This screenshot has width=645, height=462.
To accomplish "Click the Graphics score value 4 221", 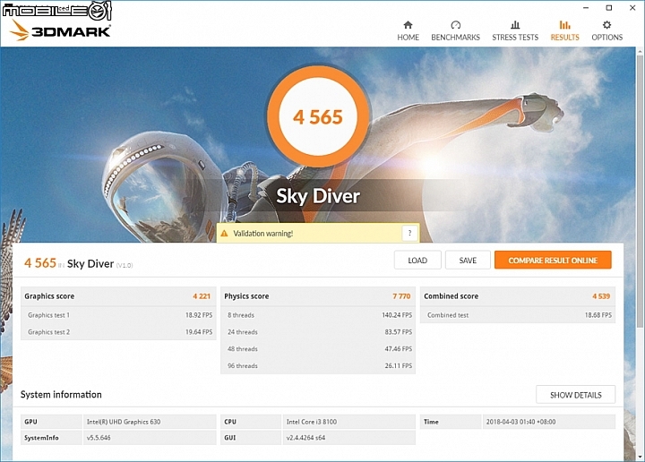I will pyautogui.click(x=202, y=296).
